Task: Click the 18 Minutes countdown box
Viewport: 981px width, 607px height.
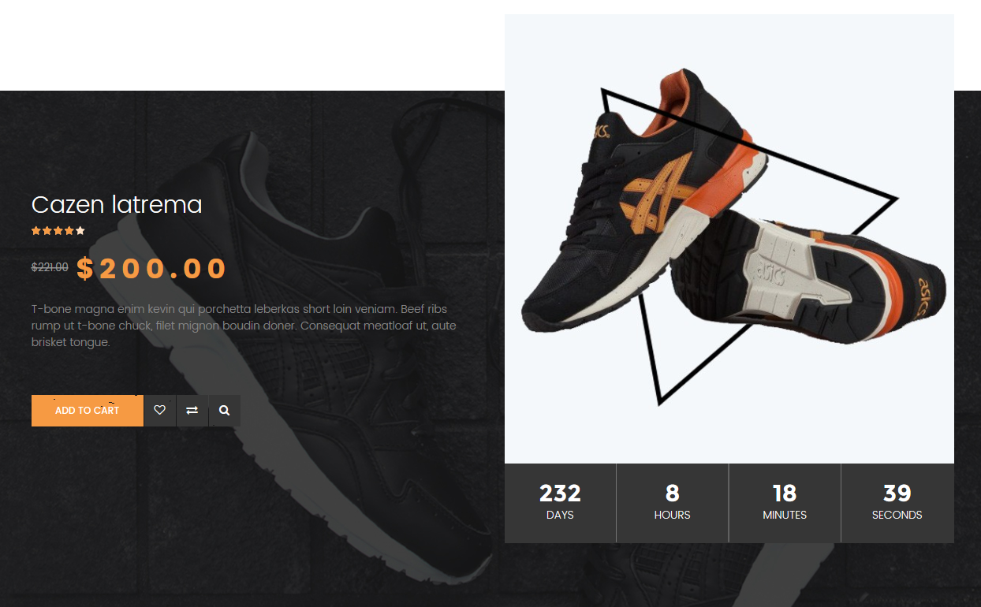Action: point(785,503)
